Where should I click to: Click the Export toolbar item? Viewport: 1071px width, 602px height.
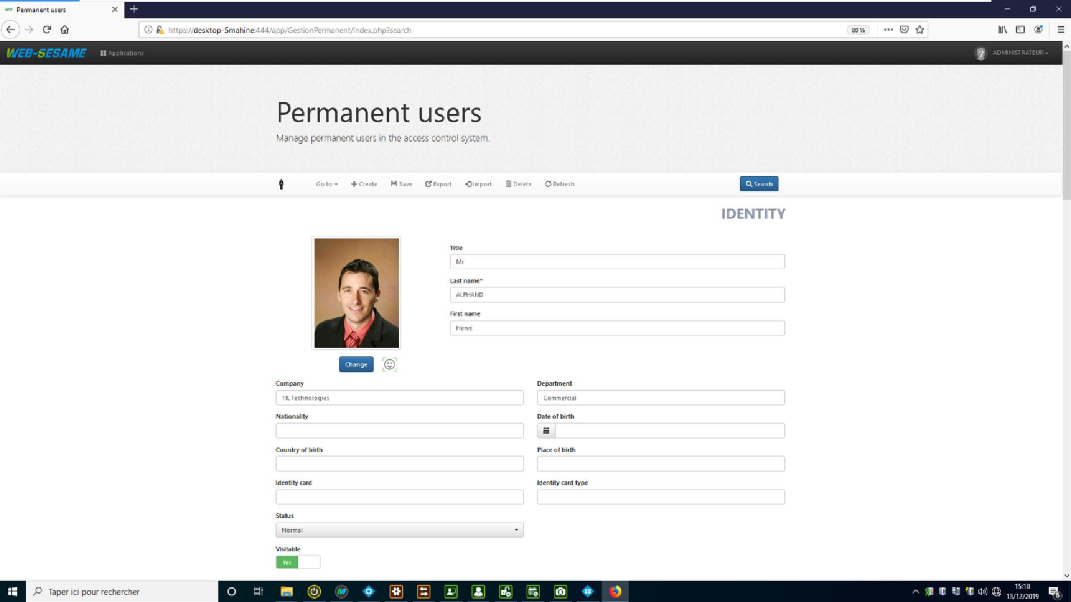(438, 184)
